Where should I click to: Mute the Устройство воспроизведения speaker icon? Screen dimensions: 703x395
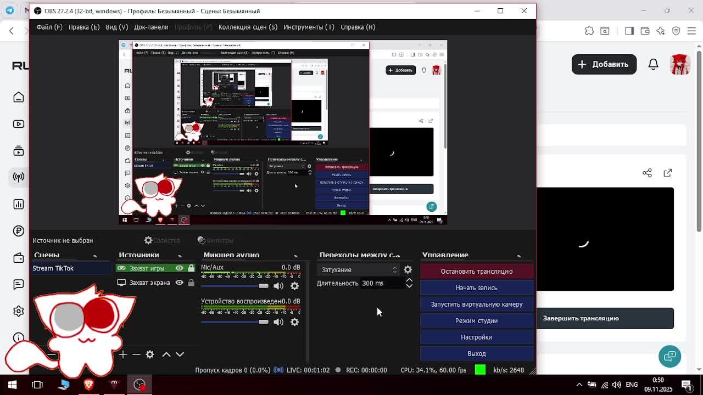(278, 322)
